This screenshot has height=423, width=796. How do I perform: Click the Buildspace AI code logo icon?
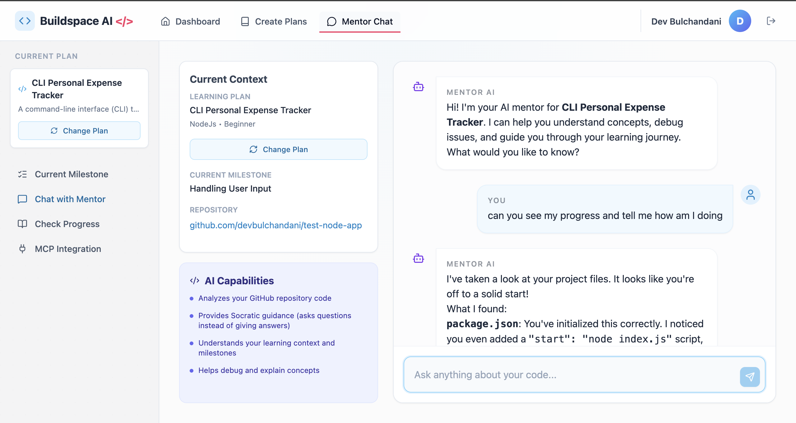point(25,21)
